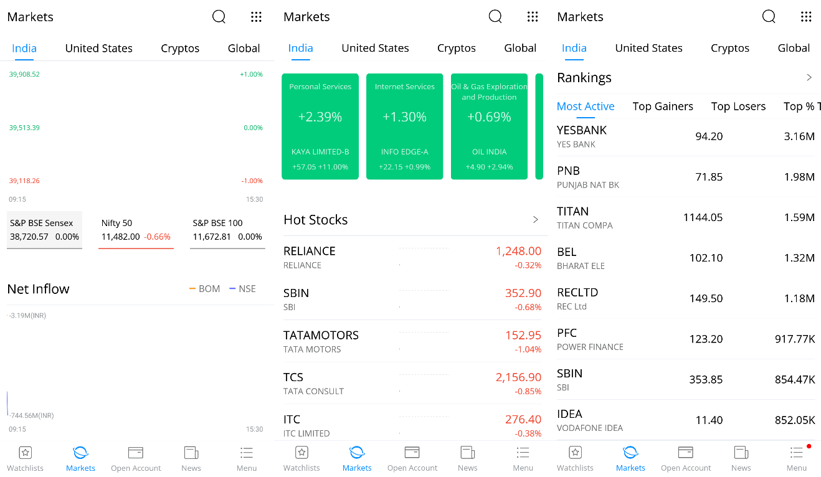The width and height of the screenshot is (821, 477).
Task: Expand Rankings section with chevron
Action: (x=809, y=78)
